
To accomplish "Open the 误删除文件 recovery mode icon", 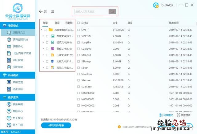I will tap(9, 33).
